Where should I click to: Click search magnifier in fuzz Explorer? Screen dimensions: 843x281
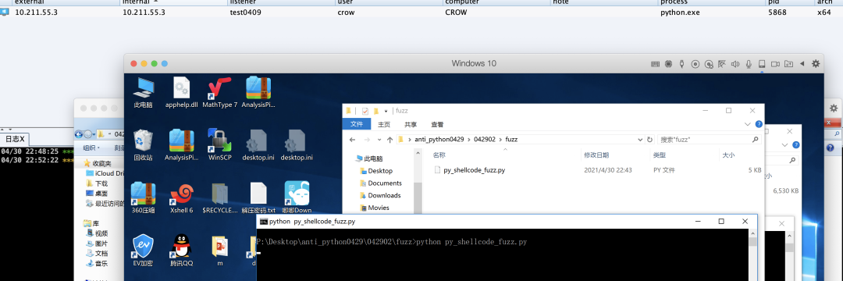point(755,139)
